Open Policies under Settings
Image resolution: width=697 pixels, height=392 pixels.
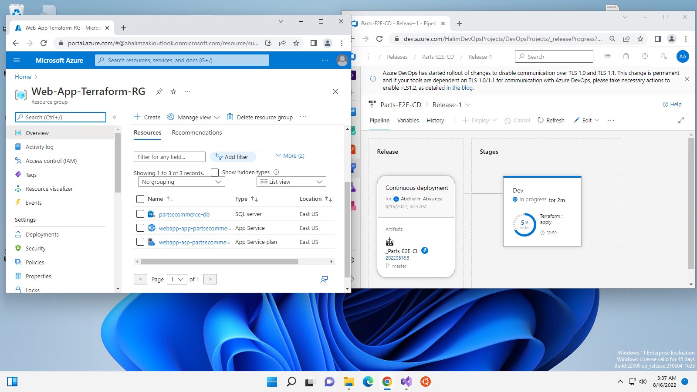pos(35,262)
